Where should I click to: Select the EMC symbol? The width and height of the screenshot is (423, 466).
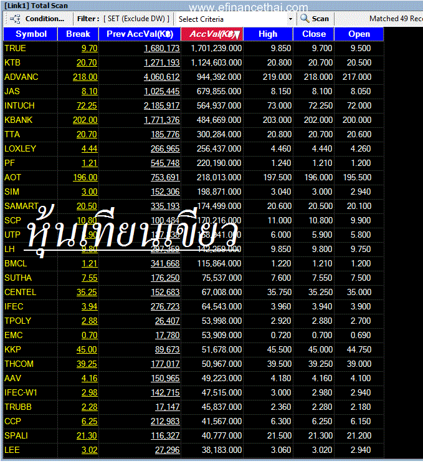click(x=14, y=335)
